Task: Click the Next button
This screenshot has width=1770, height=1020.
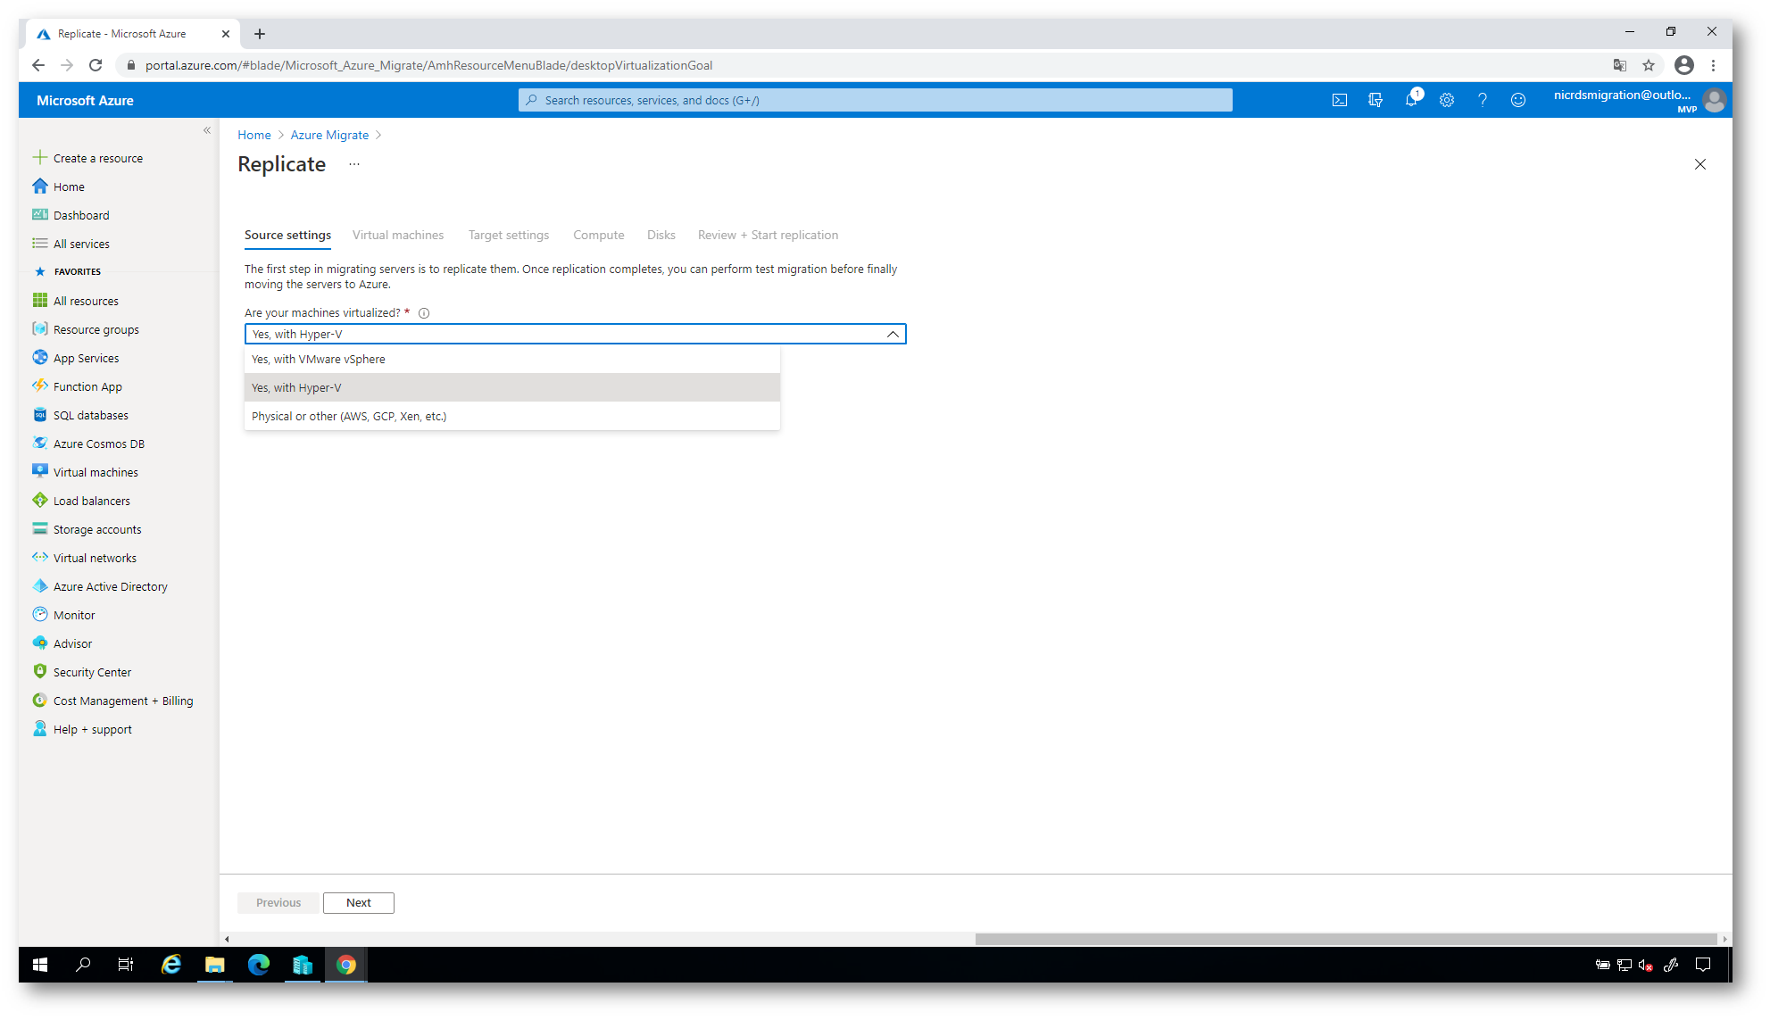Action: 359,903
